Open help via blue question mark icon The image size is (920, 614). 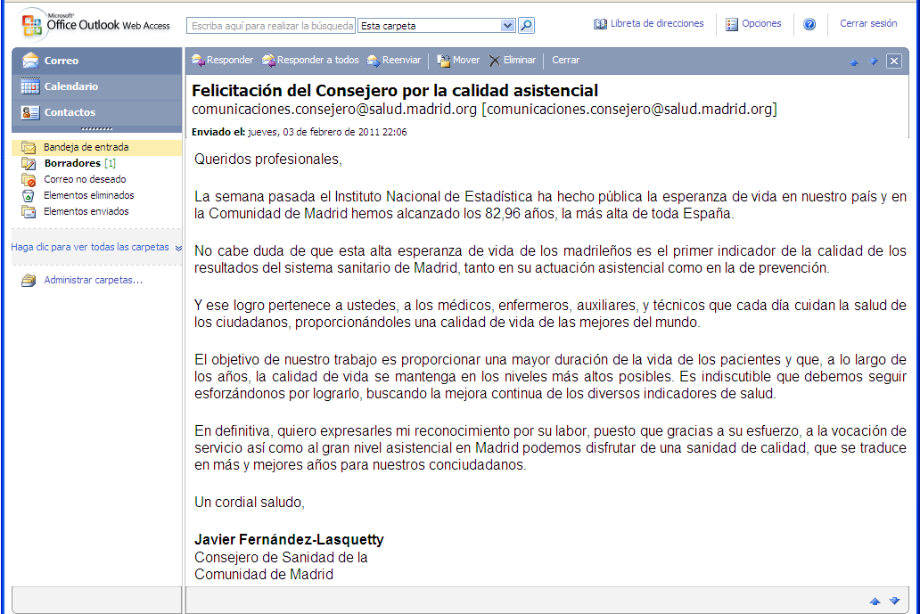(809, 24)
